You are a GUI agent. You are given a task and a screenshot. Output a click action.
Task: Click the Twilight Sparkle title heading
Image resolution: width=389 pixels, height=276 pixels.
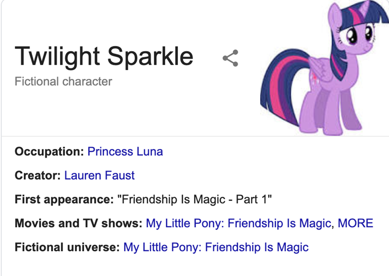pos(104,56)
